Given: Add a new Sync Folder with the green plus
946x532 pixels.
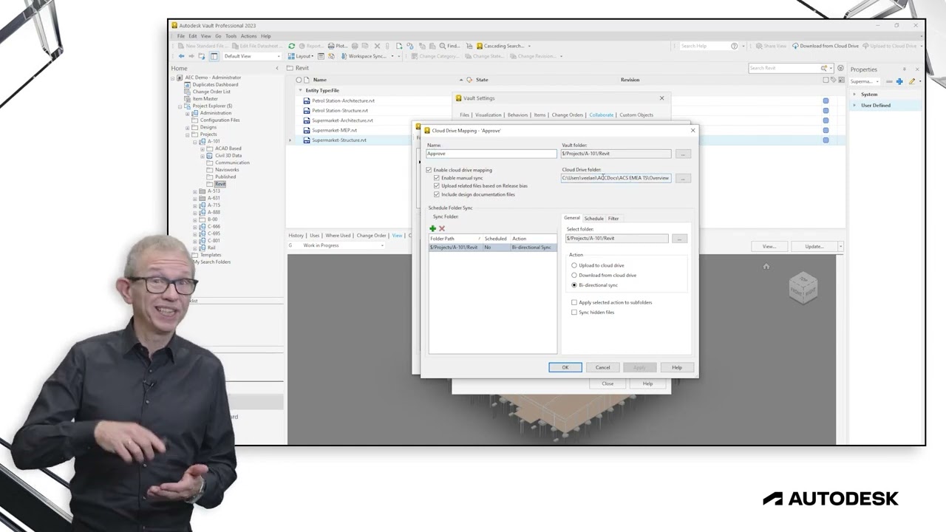Looking at the screenshot, I should [432, 229].
